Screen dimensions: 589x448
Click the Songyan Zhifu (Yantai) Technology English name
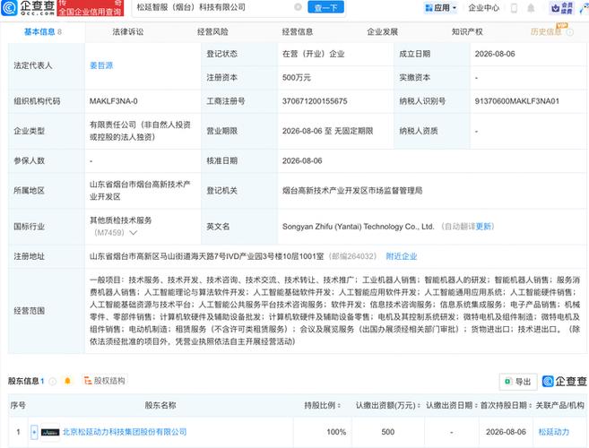(358, 227)
